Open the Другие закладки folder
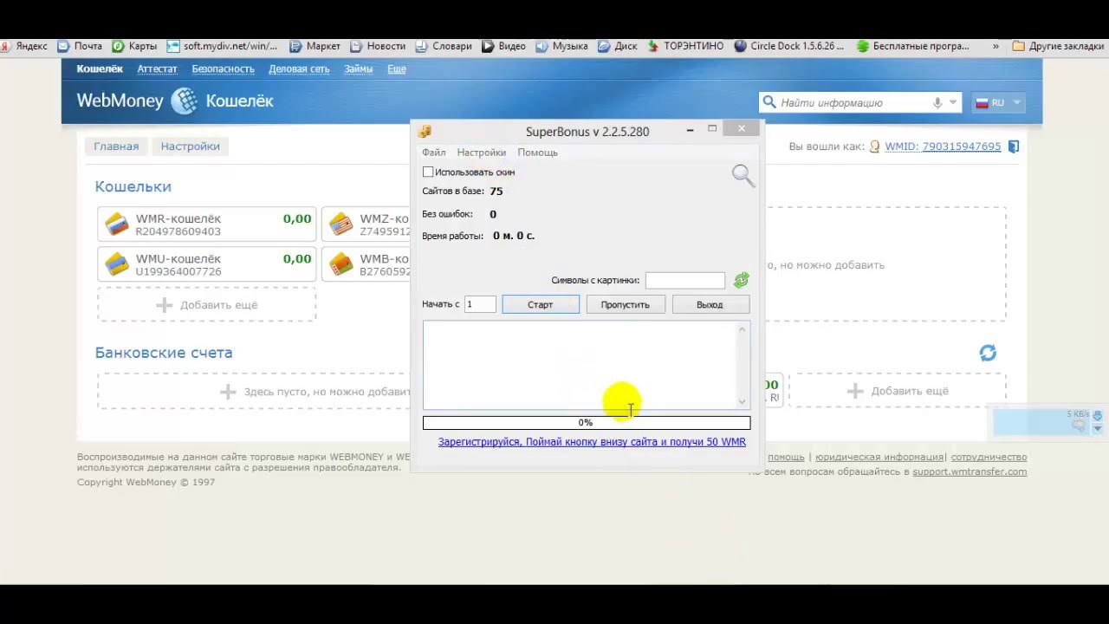 [x=1060, y=46]
